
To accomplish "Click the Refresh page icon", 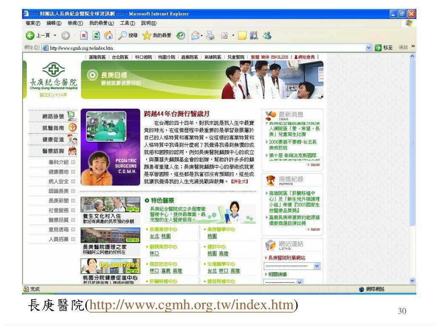I will pos(96,36).
